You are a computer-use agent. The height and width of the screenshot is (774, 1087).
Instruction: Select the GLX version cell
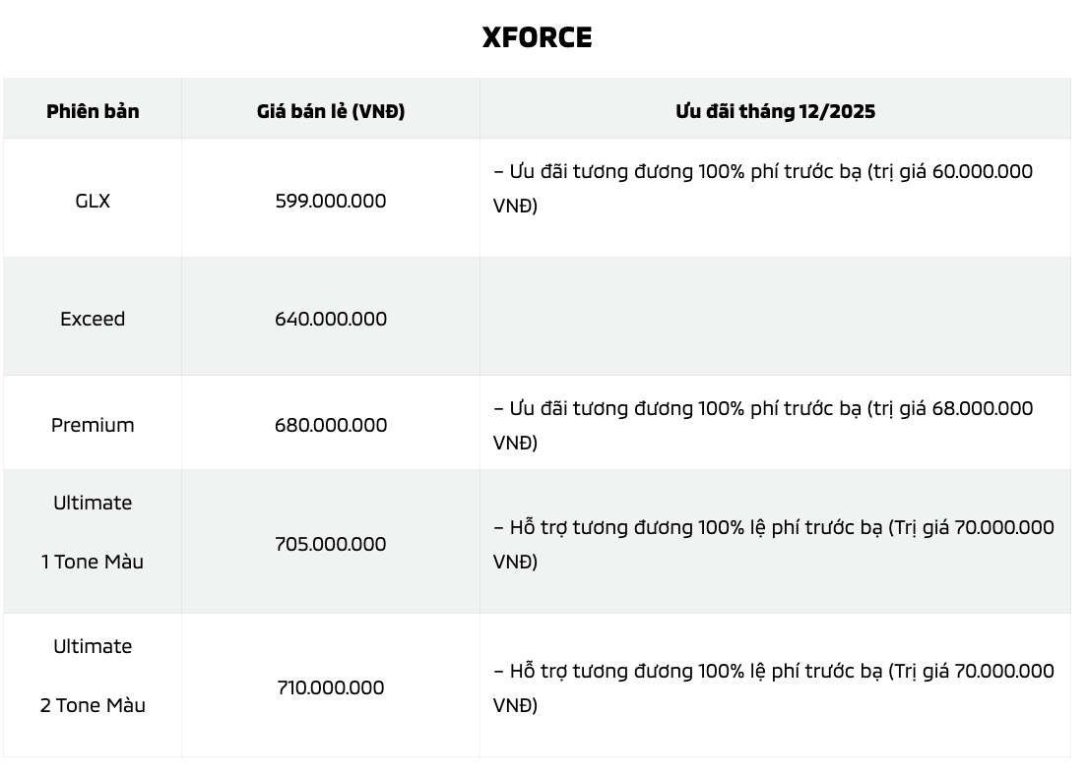(x=93, y=201)
